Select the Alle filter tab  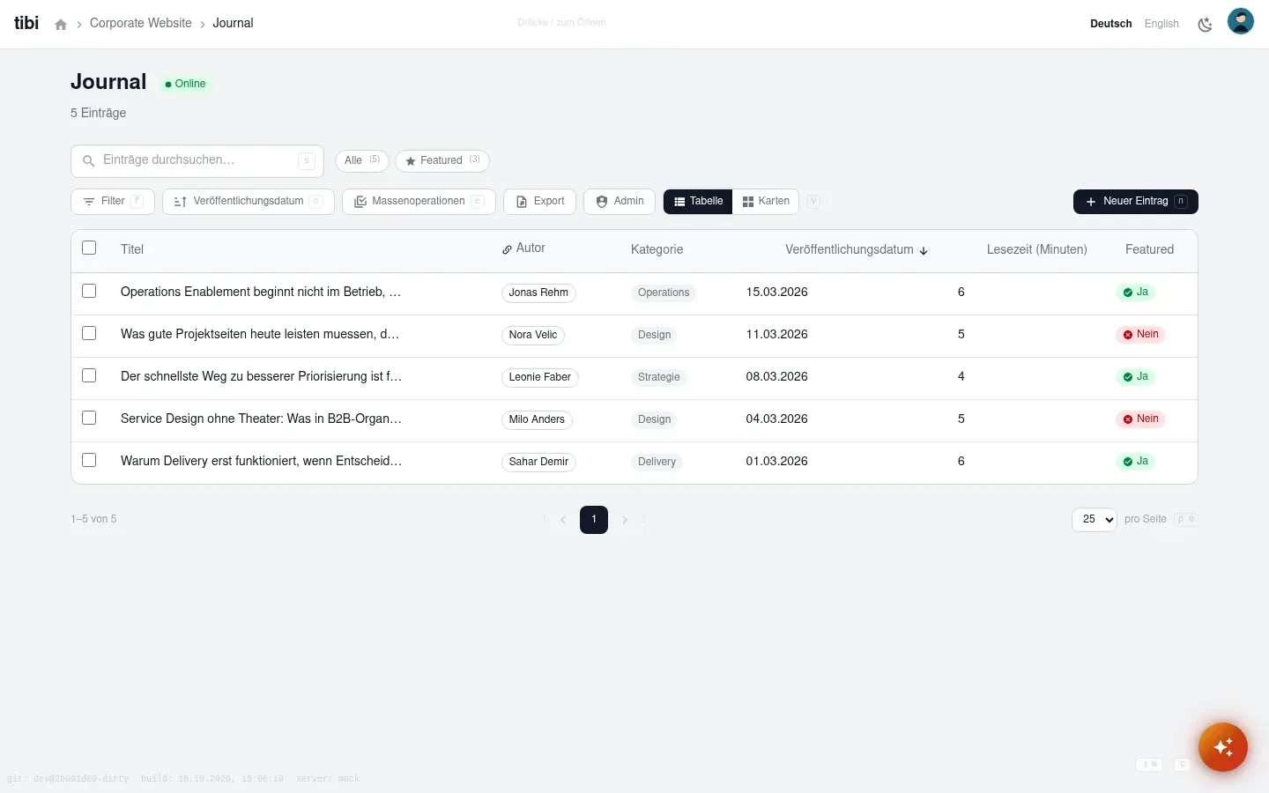click(x=362, y=161)
